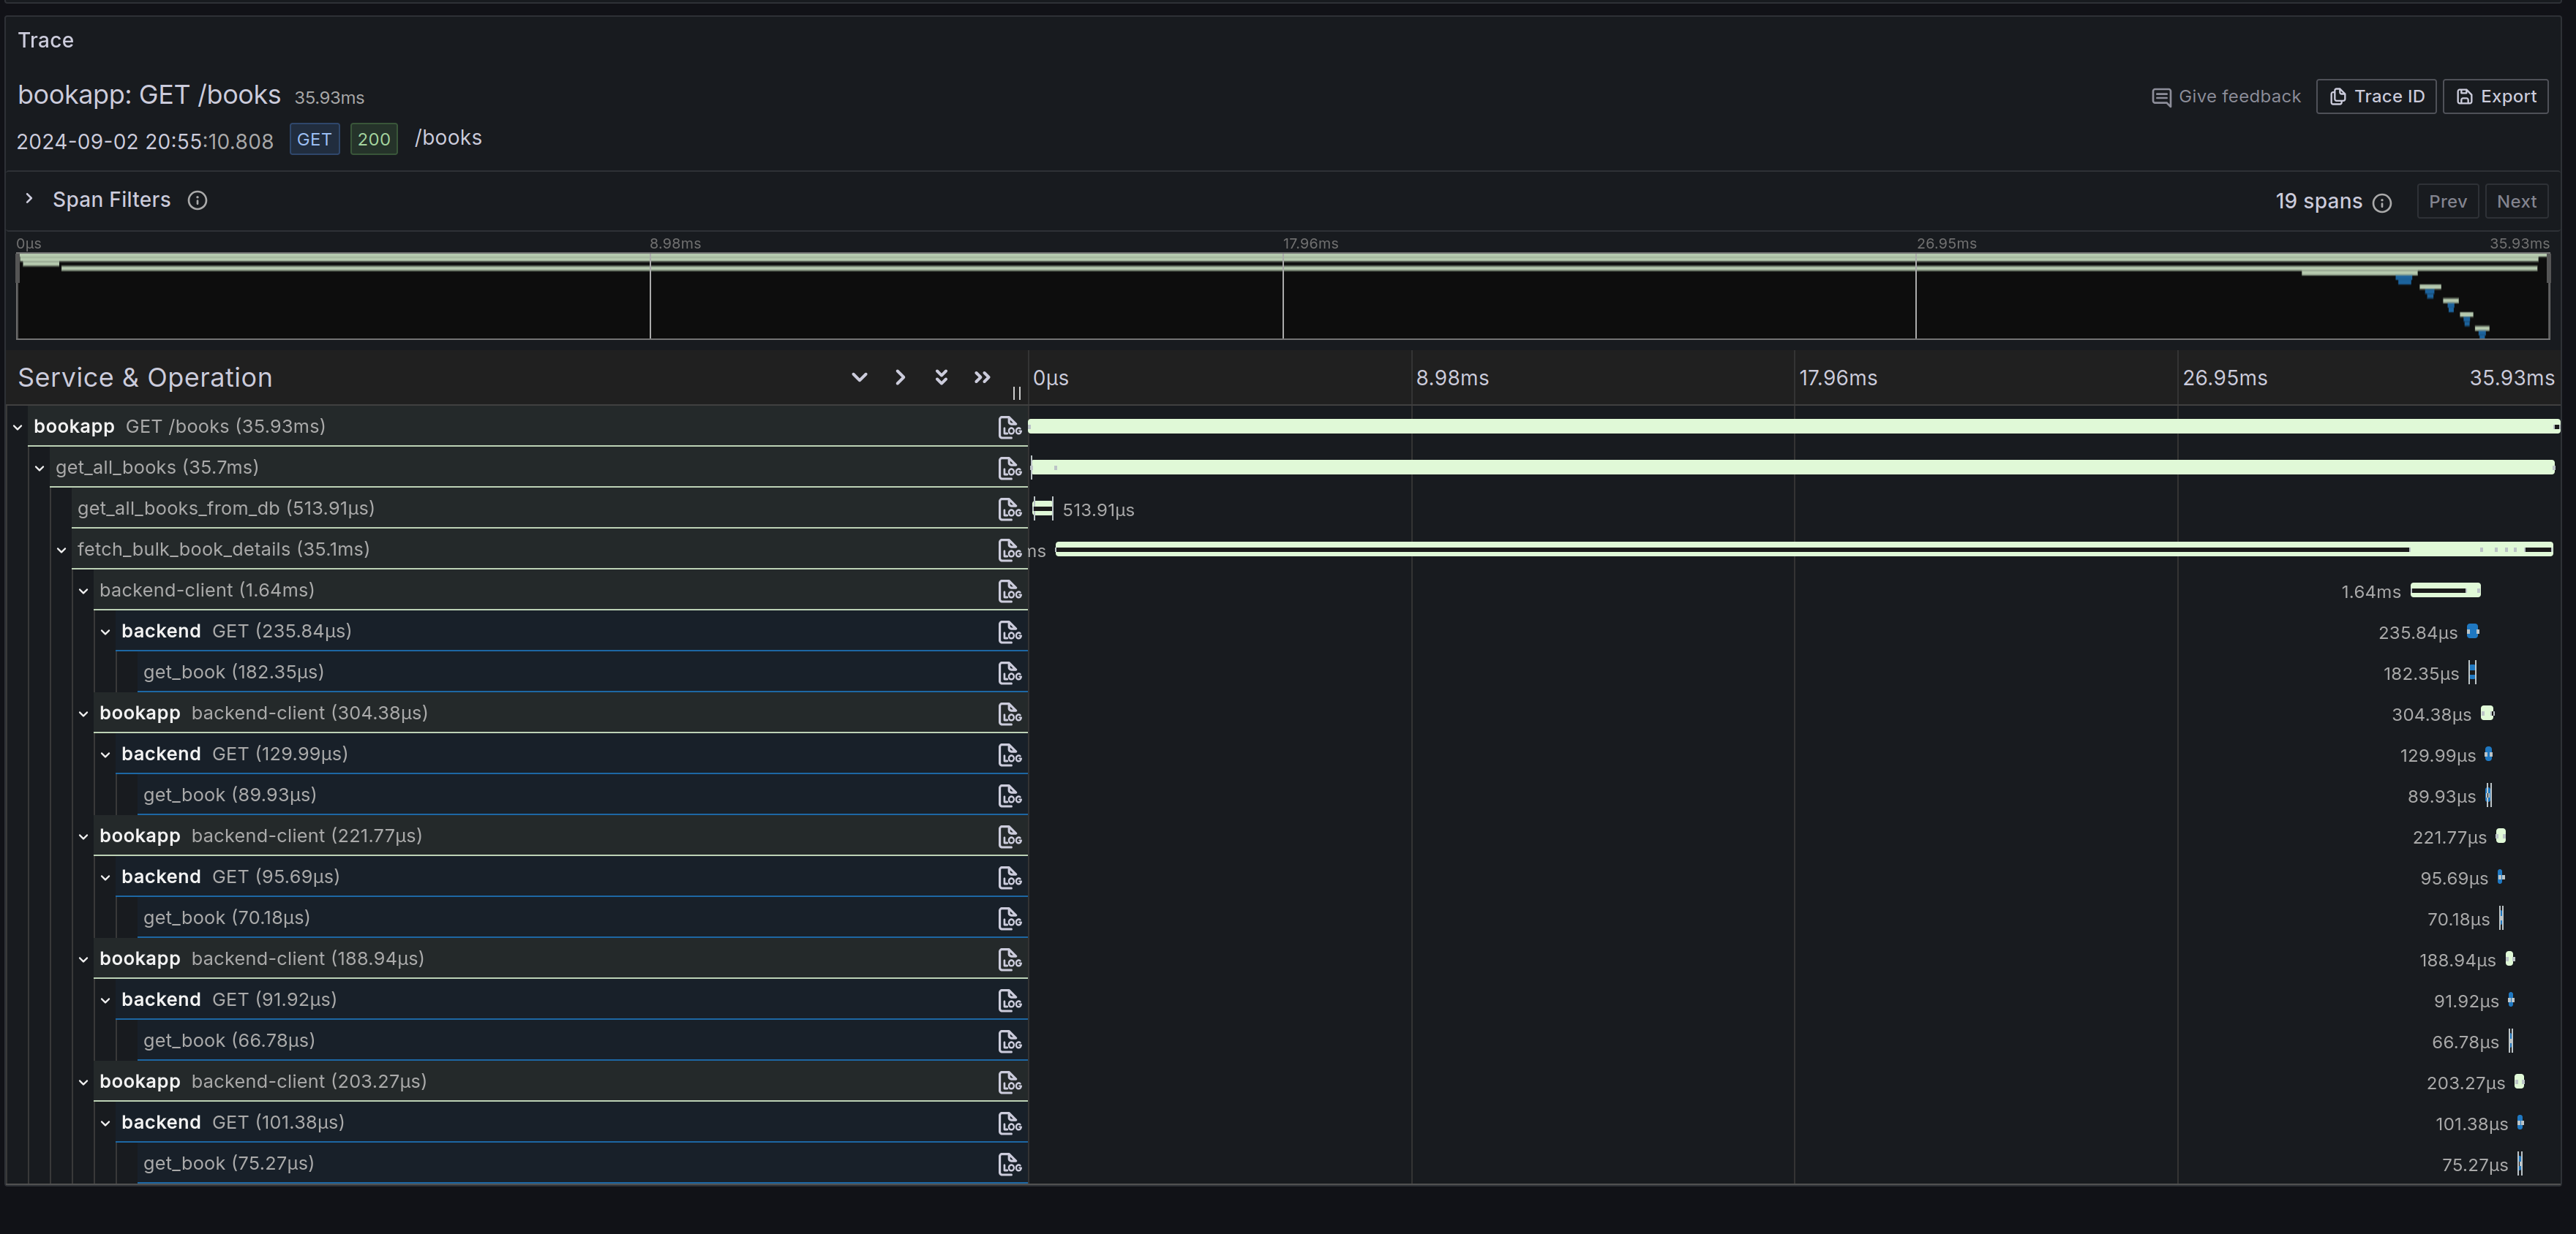Open logs for get_all_books_from_db span
2576x1234 pixels.
click(x=1009, y=510)
